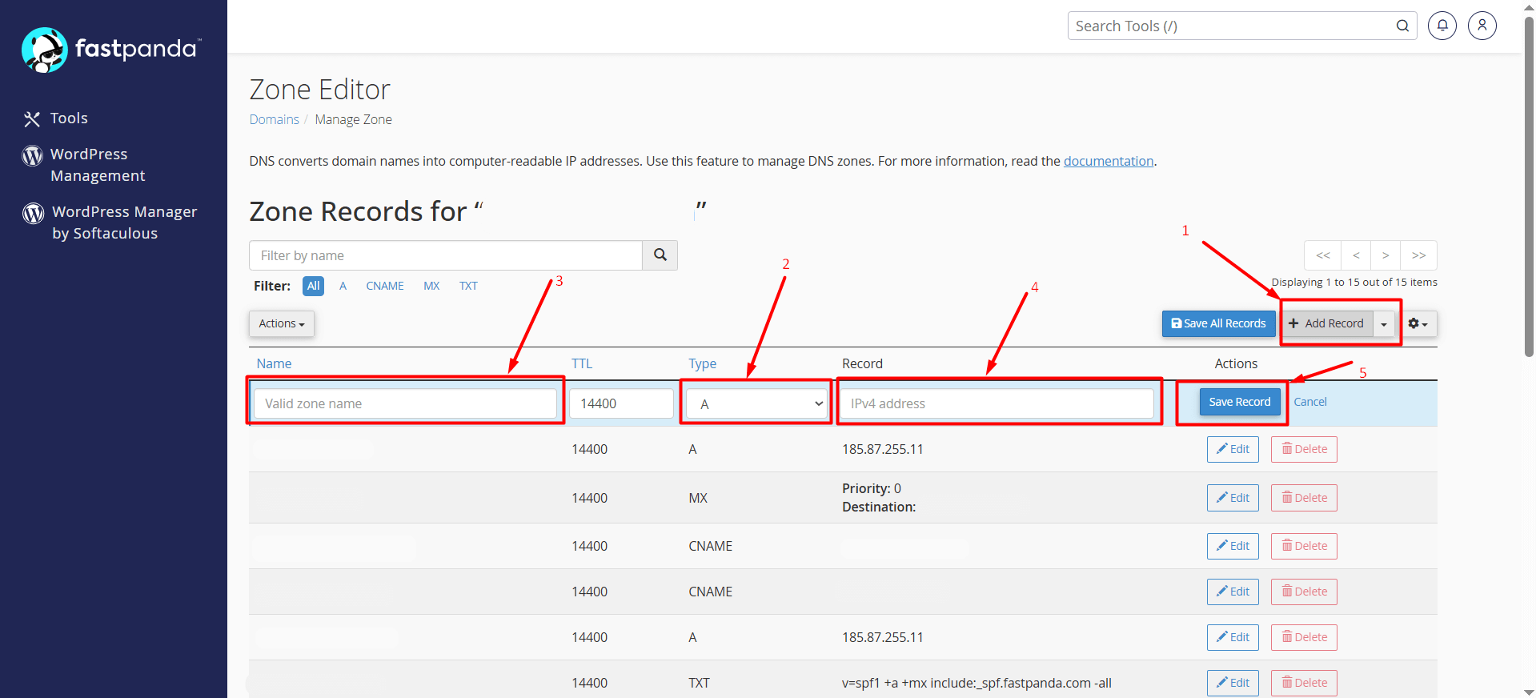Click the IPv4 address field

coord(997,403)
